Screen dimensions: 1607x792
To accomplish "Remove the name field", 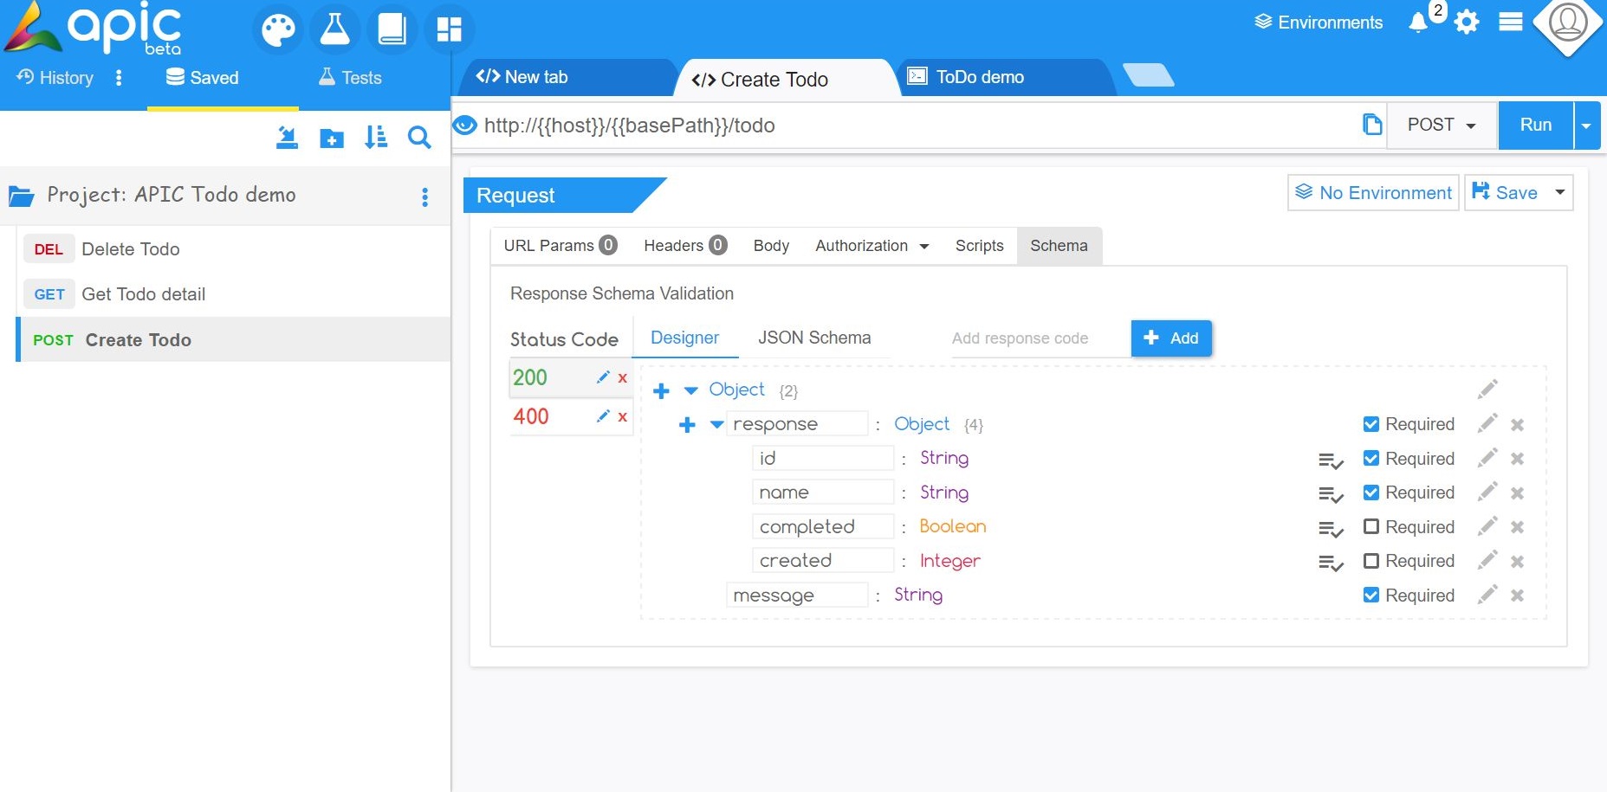I will tap(1517, 493).
